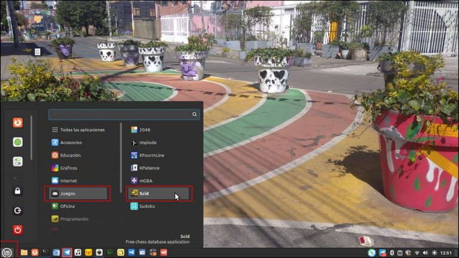Screen dimensions: 459x258
Task: Open the red app icon at taskbar end
Action: click(163, 253)
